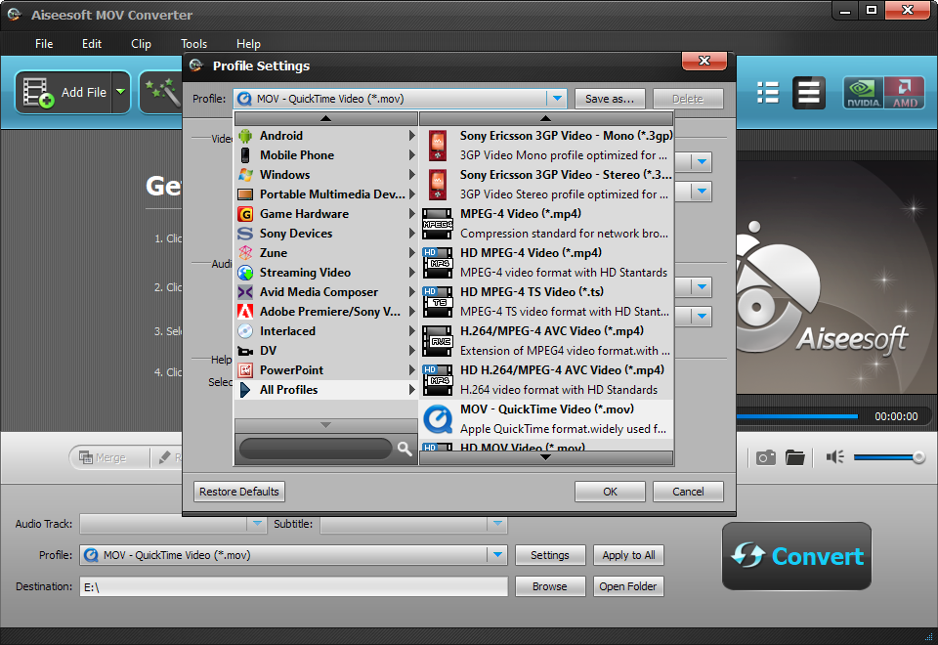Open Profile dropdown in Profile Settings
Viewport: 938px width, 645px height.
pyautogui.click(x=557, y=99)
